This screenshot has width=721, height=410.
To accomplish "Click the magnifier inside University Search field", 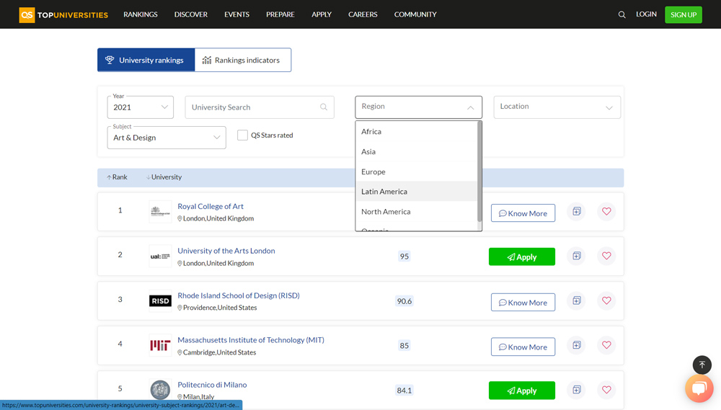I will 324,107.
